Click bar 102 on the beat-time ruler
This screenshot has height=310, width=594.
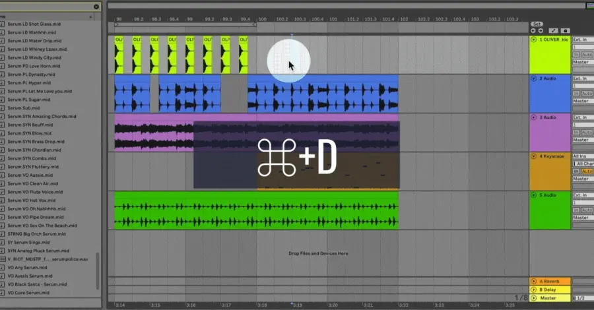tap(404, 19)
